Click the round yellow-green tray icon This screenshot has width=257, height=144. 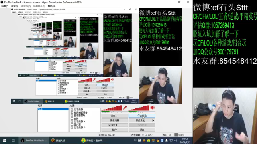149,140
